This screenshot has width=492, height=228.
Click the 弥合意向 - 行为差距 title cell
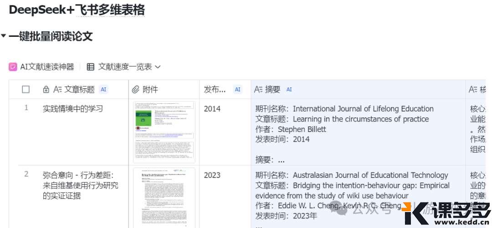81,185
